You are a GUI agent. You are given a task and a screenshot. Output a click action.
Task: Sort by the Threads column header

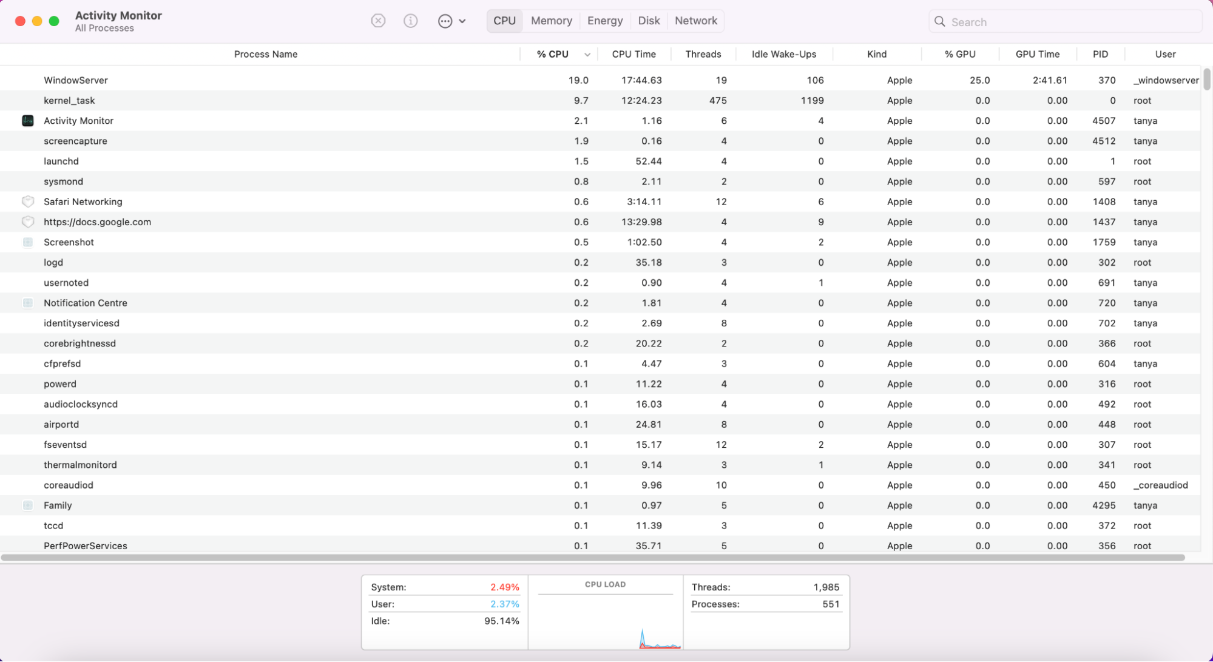pyautogui.click(x=703, y=54)
